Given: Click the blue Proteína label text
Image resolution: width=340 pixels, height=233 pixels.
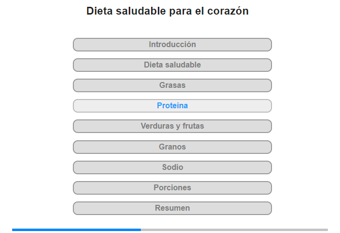Looking at the screenshot, I should 172,105.
